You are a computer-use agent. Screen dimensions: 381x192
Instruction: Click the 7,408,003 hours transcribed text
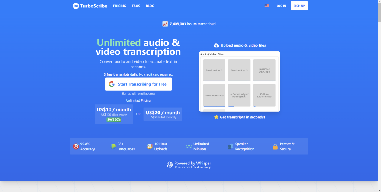pos(192,24)
